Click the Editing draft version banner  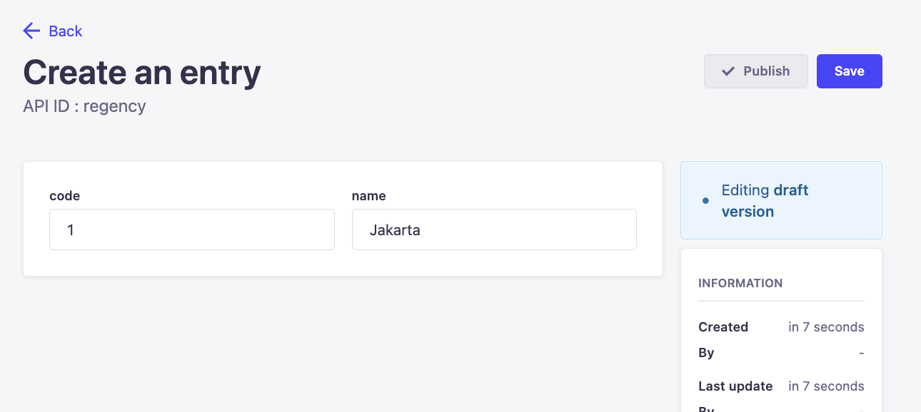781,200
